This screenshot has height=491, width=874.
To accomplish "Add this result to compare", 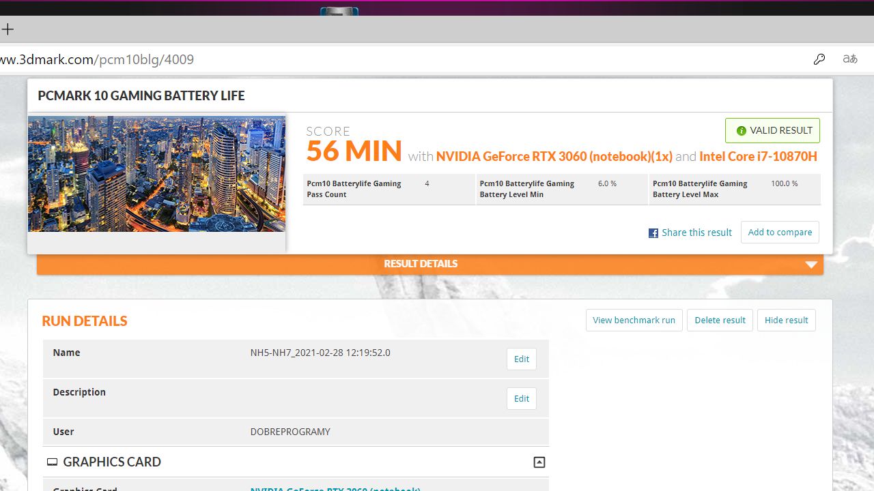I will click(x=780, y=232).
